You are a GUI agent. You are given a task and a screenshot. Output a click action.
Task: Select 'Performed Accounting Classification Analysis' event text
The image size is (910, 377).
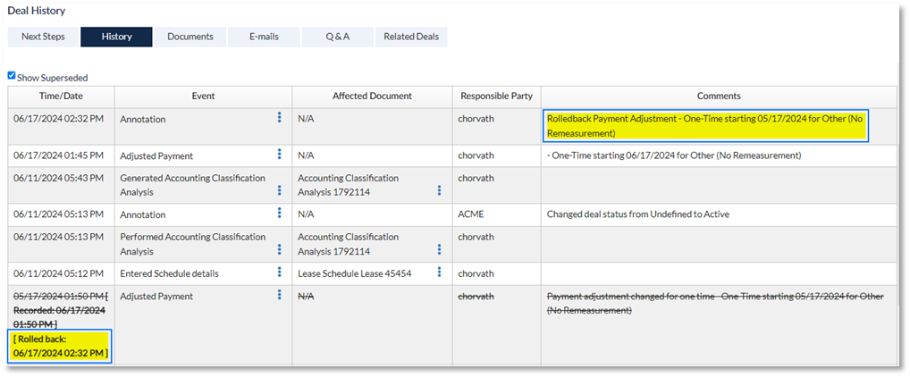[x=193, y=245]
